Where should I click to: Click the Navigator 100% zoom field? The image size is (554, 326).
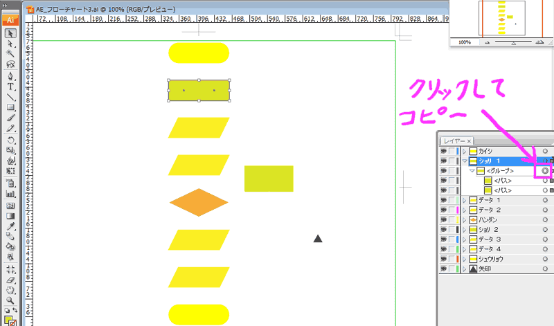[x=465, y=42]
